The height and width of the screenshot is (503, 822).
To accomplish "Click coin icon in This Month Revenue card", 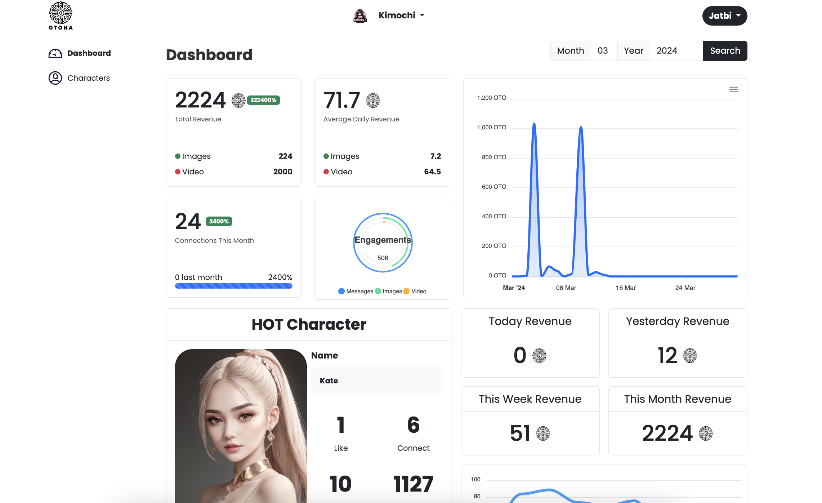I will pyautogui.click(x=705, y=433).
